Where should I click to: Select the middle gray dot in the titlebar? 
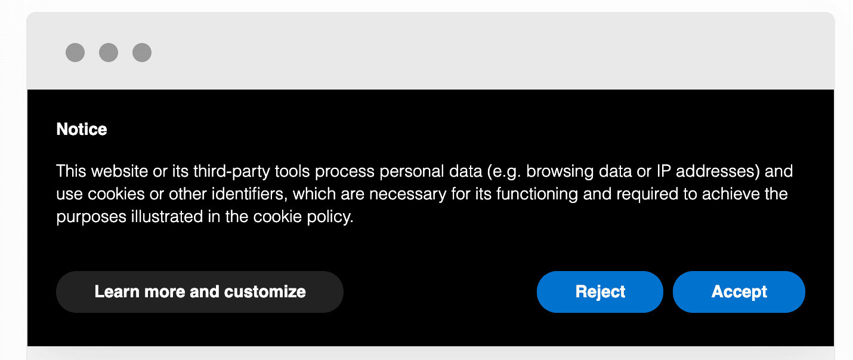(109, 53)
